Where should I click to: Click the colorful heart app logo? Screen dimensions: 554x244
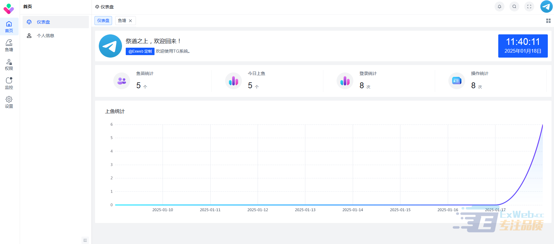pyautogui.click(x=9, y=9)
